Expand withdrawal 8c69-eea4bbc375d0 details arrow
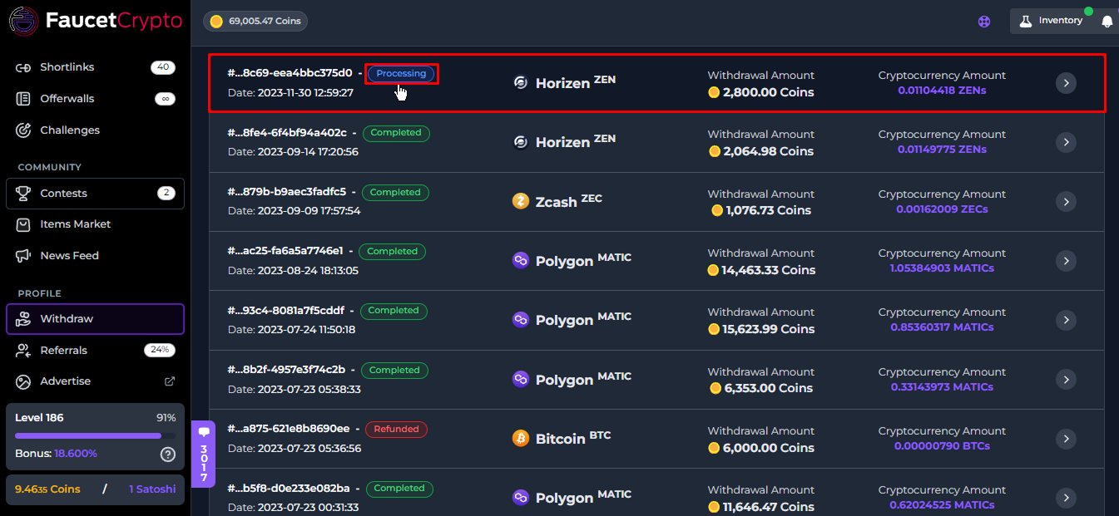The width and height of the screenshot is (1119, 516). pos(1066,83)
